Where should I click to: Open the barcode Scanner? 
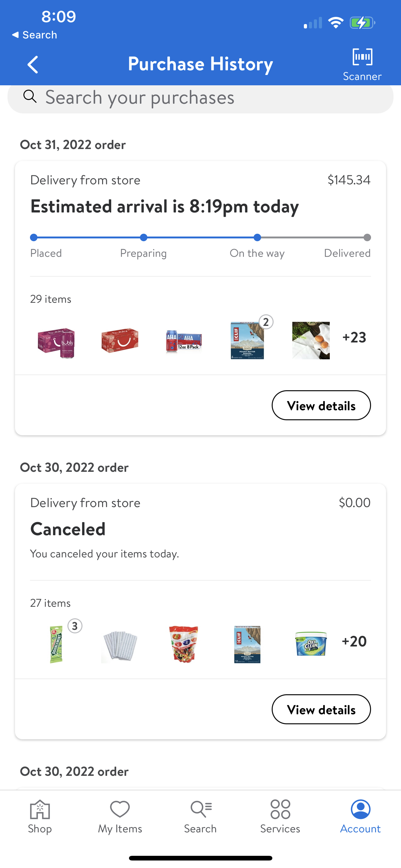tap(362, 64)
